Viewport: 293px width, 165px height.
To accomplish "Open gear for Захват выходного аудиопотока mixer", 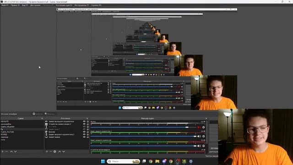I will tap(203, 146).
